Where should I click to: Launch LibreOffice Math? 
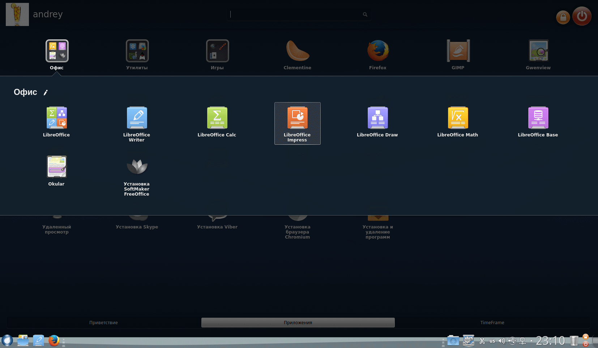[x=458, y=118]
